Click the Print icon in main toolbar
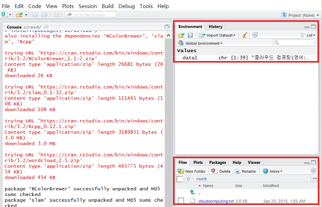The height and width of the screenshot is (207, 322). 56,15
